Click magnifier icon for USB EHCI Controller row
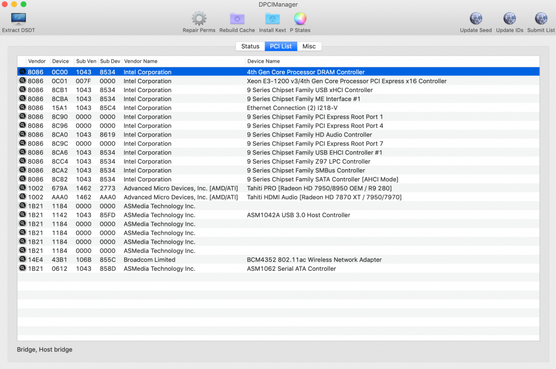Screen dimensions: 556x369 (x=22, y=152)
